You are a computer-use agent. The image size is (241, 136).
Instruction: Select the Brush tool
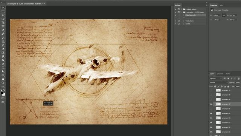tap(3, 38)
